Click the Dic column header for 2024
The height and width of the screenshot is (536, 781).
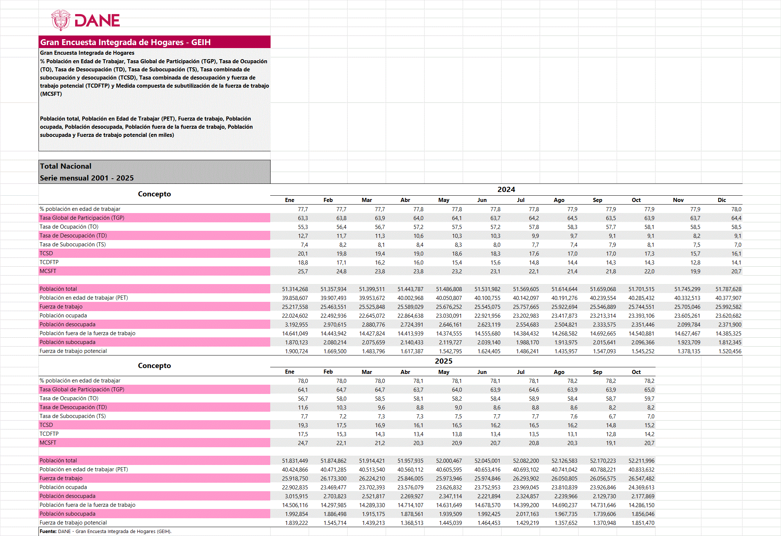(722, 200)
